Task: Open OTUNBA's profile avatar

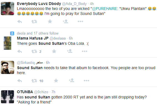Action: pos(7,97)
